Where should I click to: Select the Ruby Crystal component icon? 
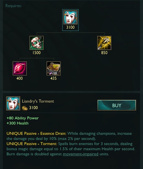(20, 68)
